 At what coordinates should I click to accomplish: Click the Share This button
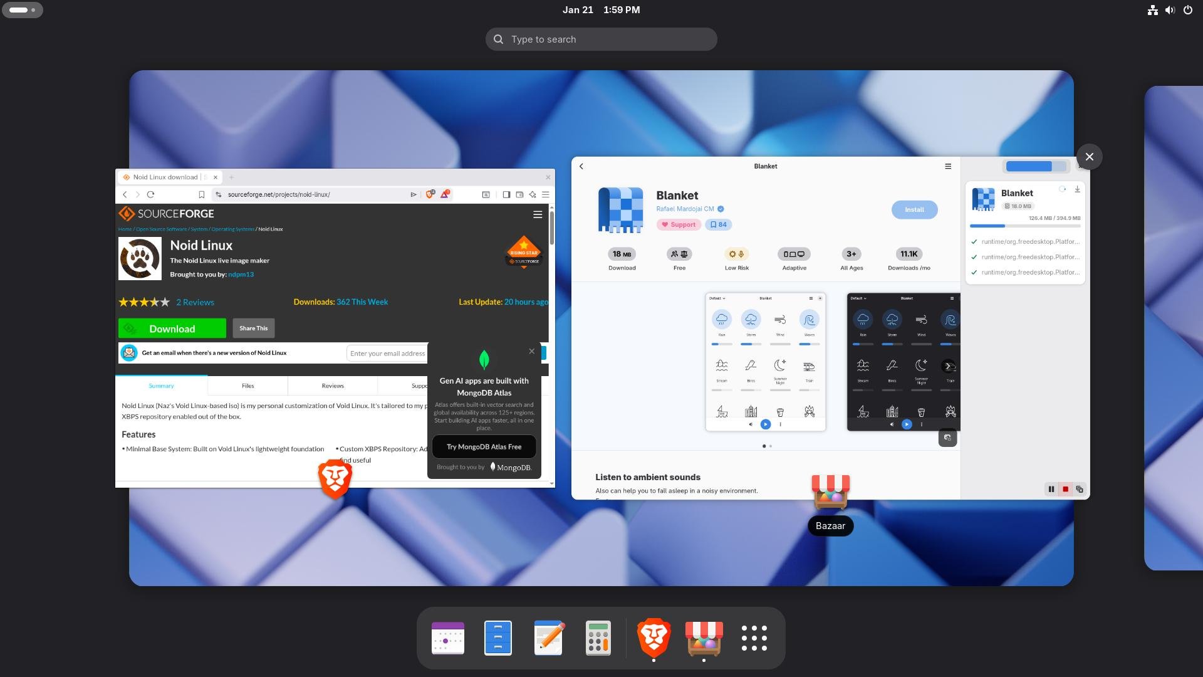pos(253,328)
